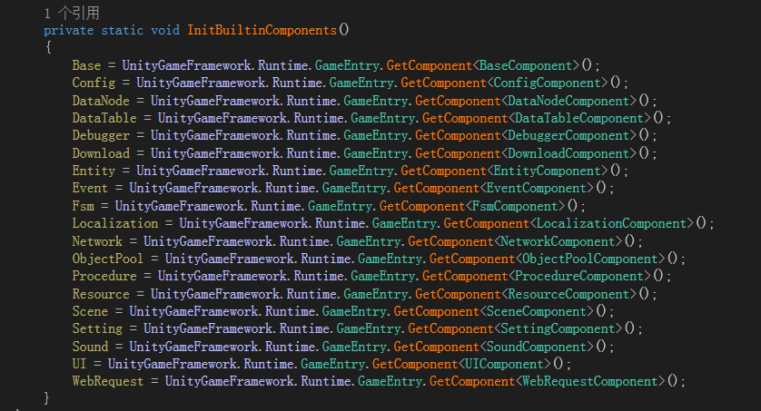The height and width of the screenshot is (411, 761).
Task: Click the SettingComponent type argument
Action: (x=558, y=328)
